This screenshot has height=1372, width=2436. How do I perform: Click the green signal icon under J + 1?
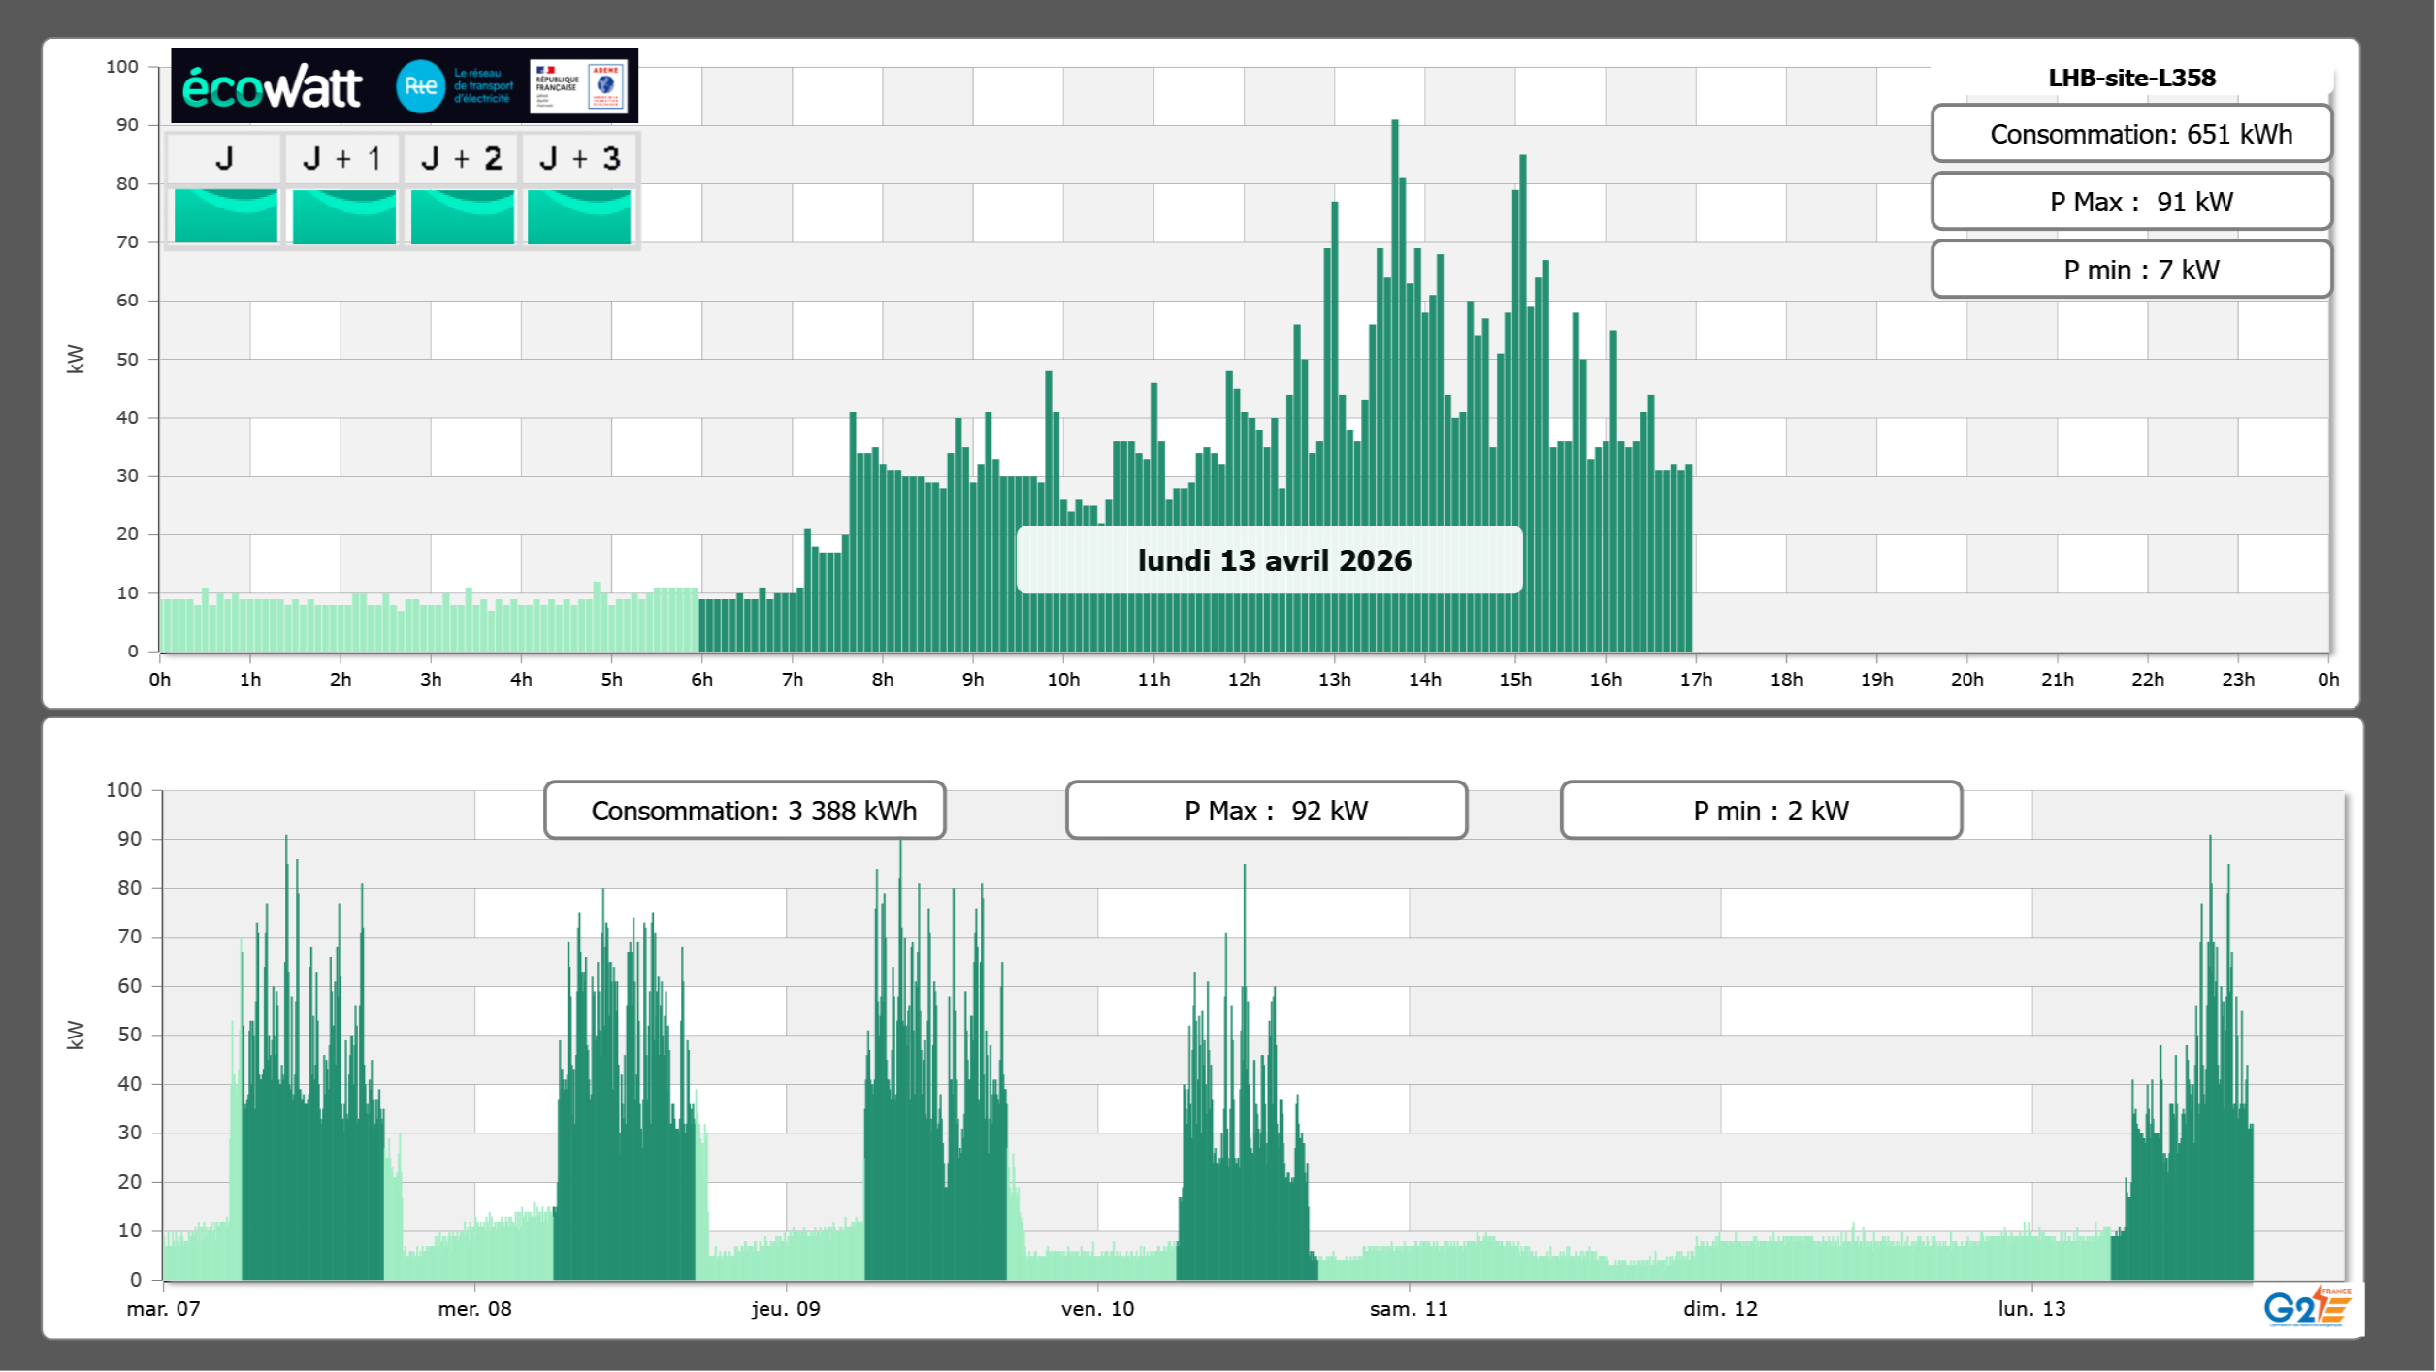[343, 215]
